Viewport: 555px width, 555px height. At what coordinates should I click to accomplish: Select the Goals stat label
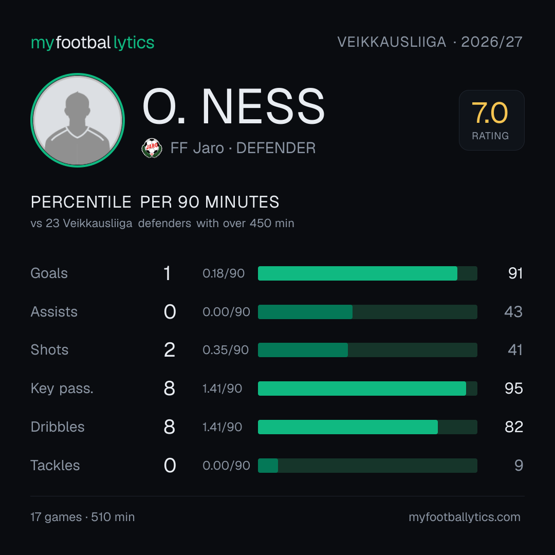pyautogui.click(x=49, y=273)
